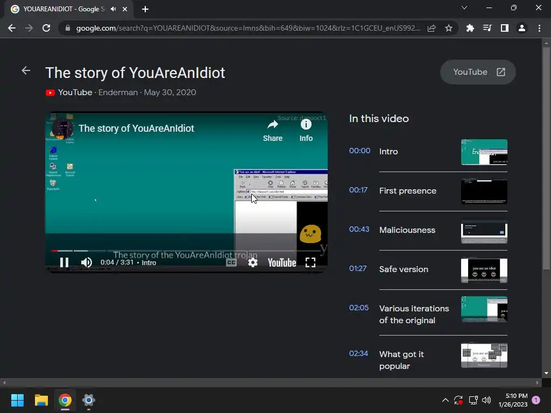The height and width of the screenshot is (413, 551).
Task: Click the Intro chapter thumbnail
Action: click(x=484, y=152)
